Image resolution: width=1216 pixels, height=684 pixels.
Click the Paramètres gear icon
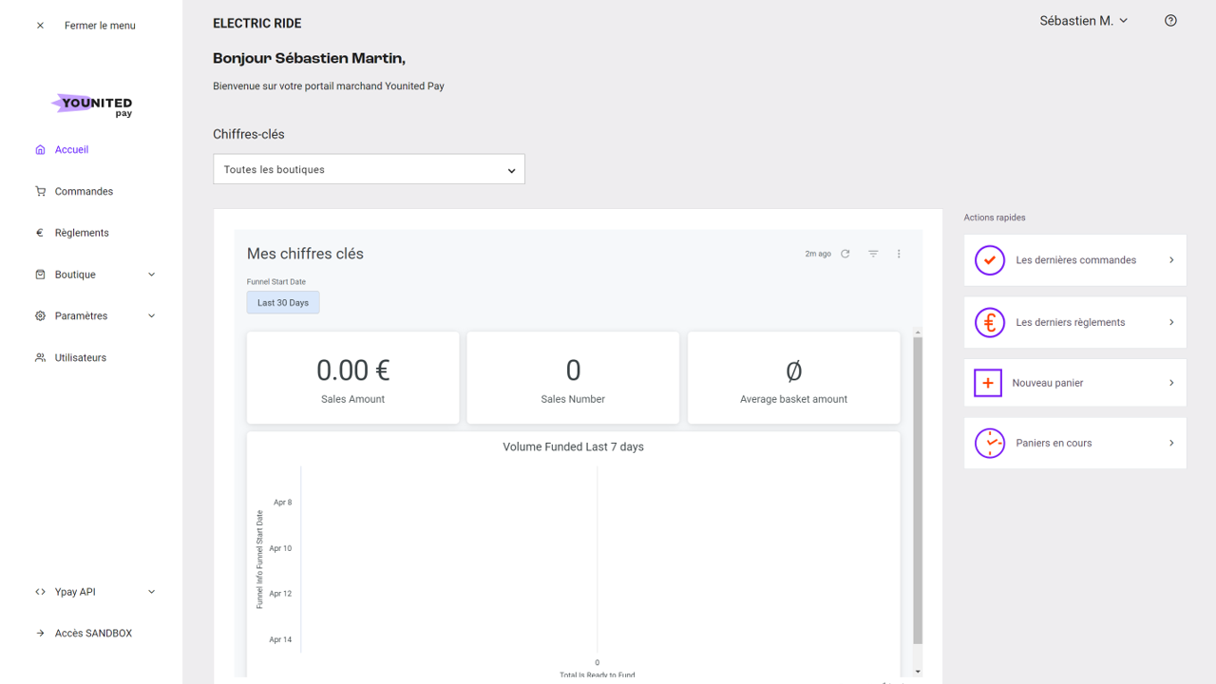pyautogui.click(x=40, y=316)
